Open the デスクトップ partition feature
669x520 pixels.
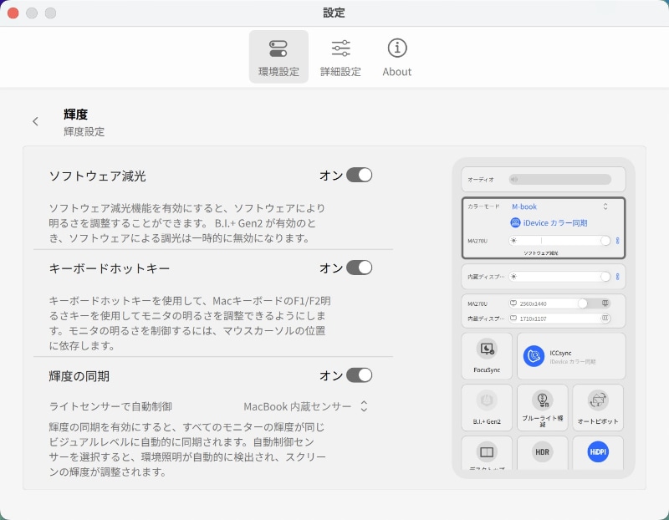(x=486, y=452)
